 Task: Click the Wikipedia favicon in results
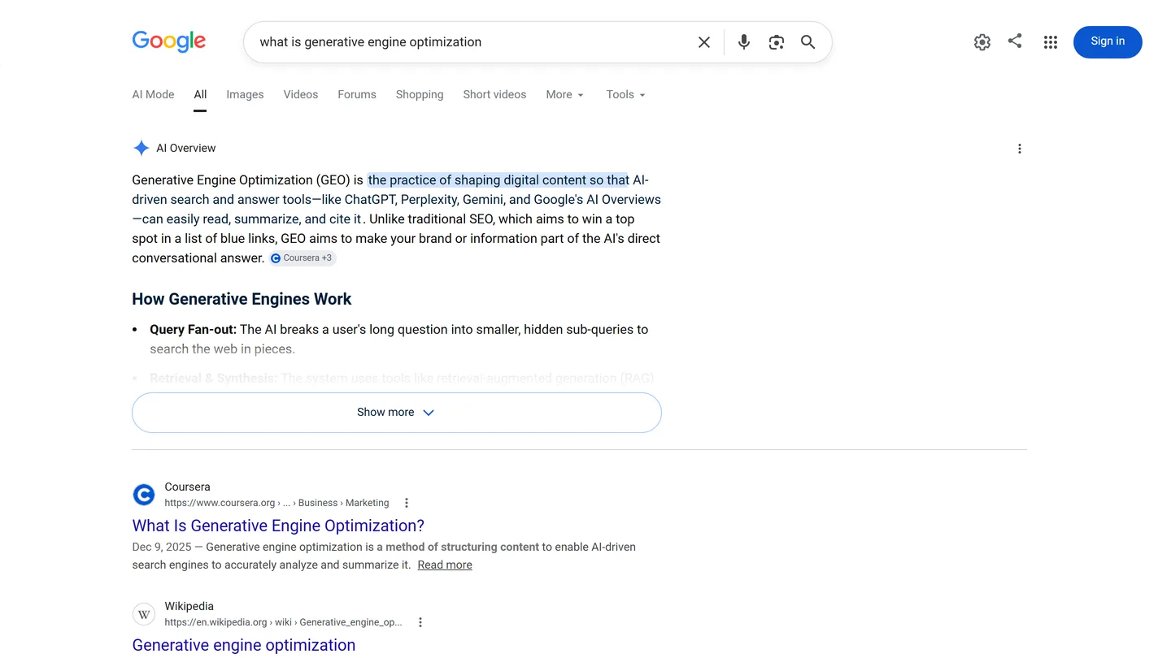[144, 614]
